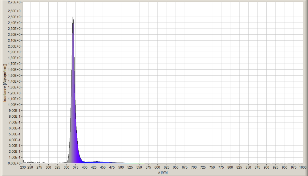Click the λ [nm] x-axis label
This screenshot has width=308, height=176.
163,172
